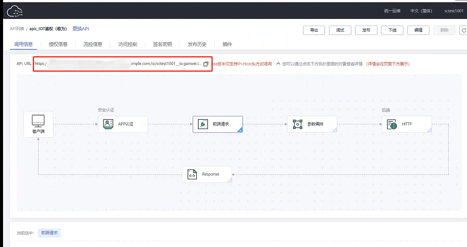
Task: Switch to the 调用信息 tab
Action: tap(23, 44)
